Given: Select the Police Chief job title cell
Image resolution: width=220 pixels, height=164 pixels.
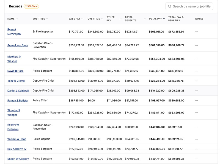Looking at the screenshot, I should [x=40, y=100].
